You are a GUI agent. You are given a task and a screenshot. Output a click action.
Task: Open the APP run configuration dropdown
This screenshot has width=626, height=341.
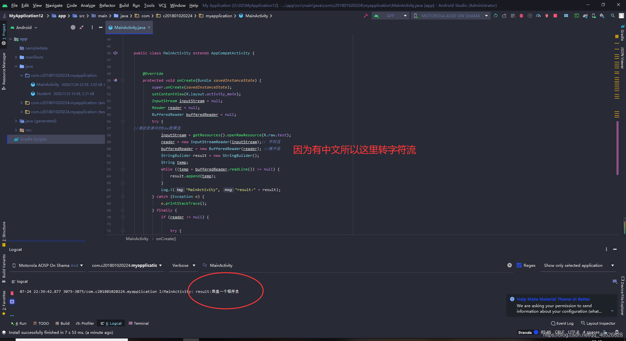point(390,16)
